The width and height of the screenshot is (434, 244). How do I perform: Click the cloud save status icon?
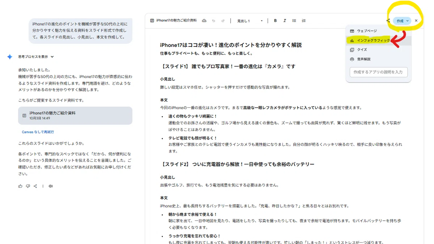204,21
